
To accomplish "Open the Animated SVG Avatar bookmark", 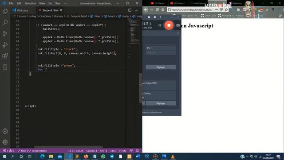I will click(231, 16).
